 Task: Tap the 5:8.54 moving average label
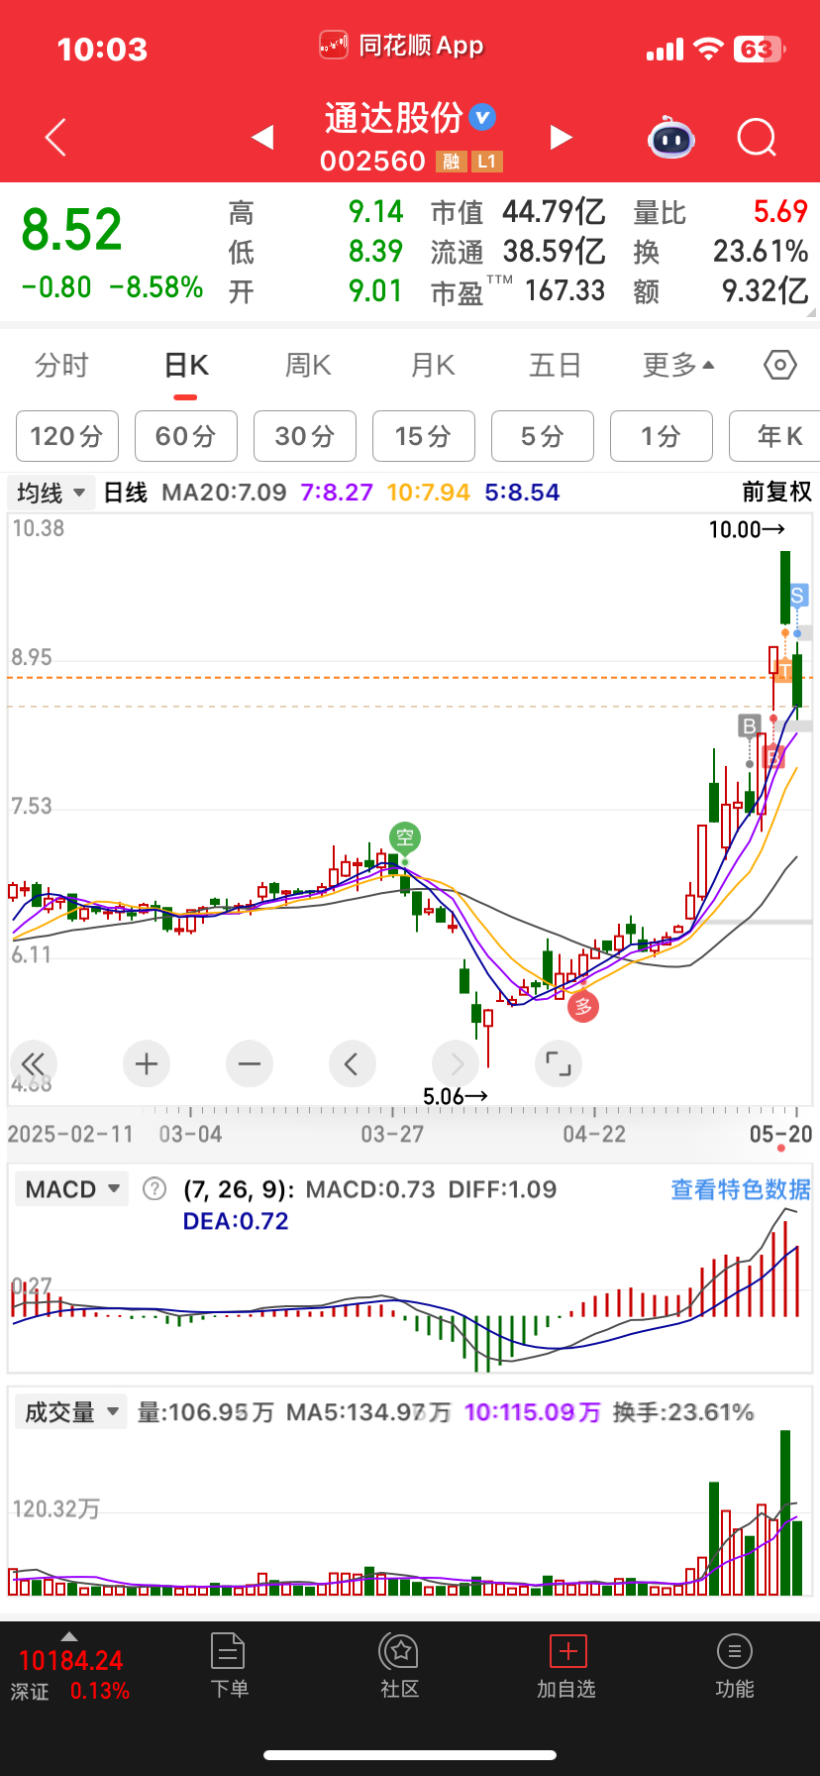pos(522,493)
